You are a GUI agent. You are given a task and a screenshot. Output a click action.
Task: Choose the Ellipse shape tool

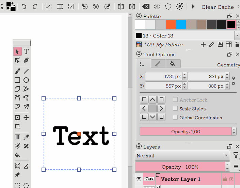[x=26, y=80]
